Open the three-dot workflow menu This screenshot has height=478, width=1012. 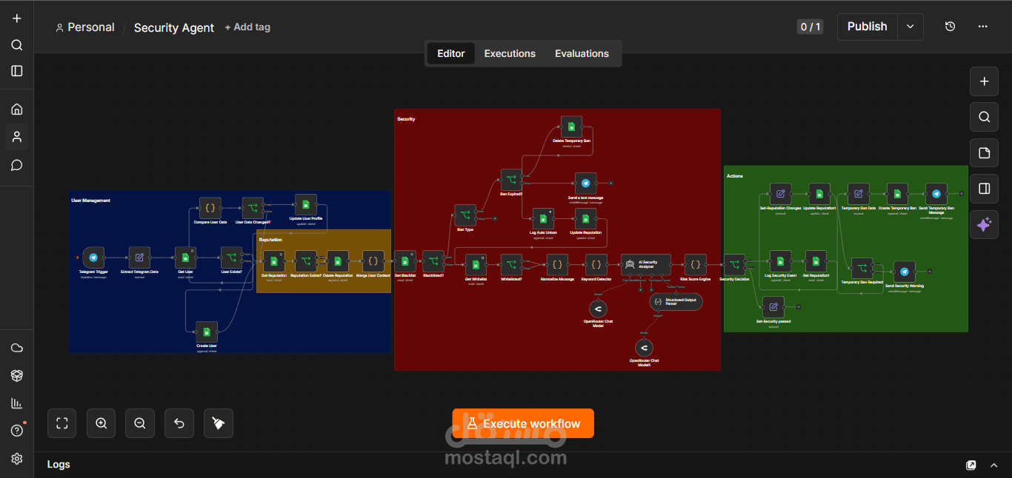[x=982, y=27]
